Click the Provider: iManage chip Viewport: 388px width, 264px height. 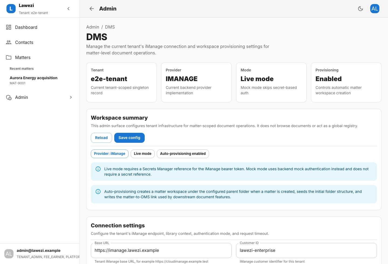point(110,154)
